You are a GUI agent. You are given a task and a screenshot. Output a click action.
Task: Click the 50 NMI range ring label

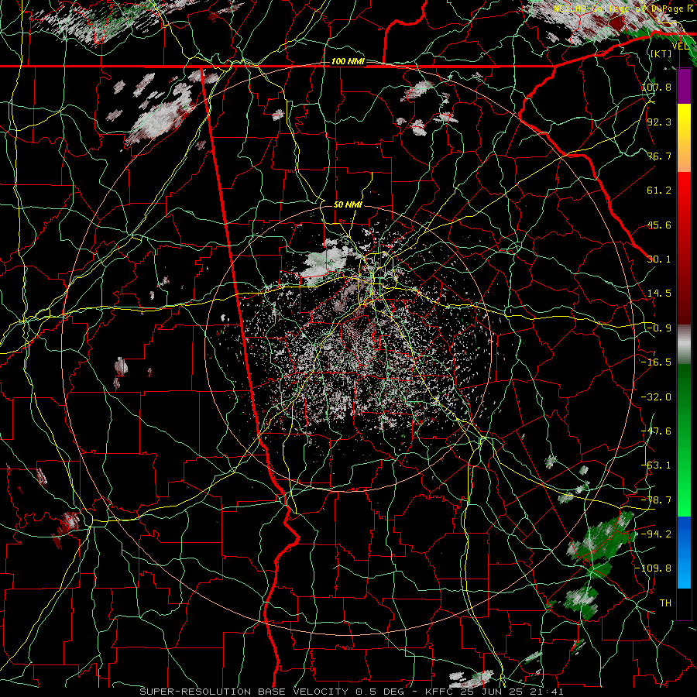pyautogui.click(x=348, y=204)
